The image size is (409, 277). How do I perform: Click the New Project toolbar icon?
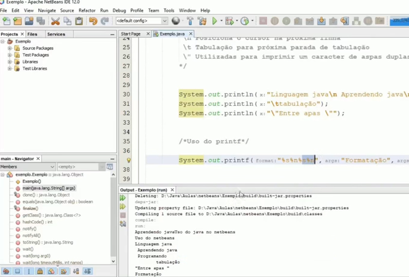coord(18,21)
